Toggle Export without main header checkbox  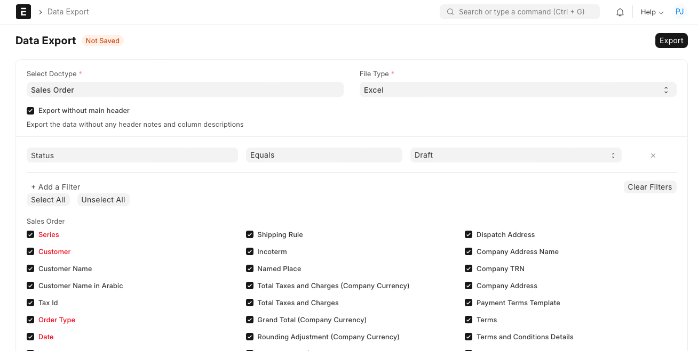click(x=30, y=111)
